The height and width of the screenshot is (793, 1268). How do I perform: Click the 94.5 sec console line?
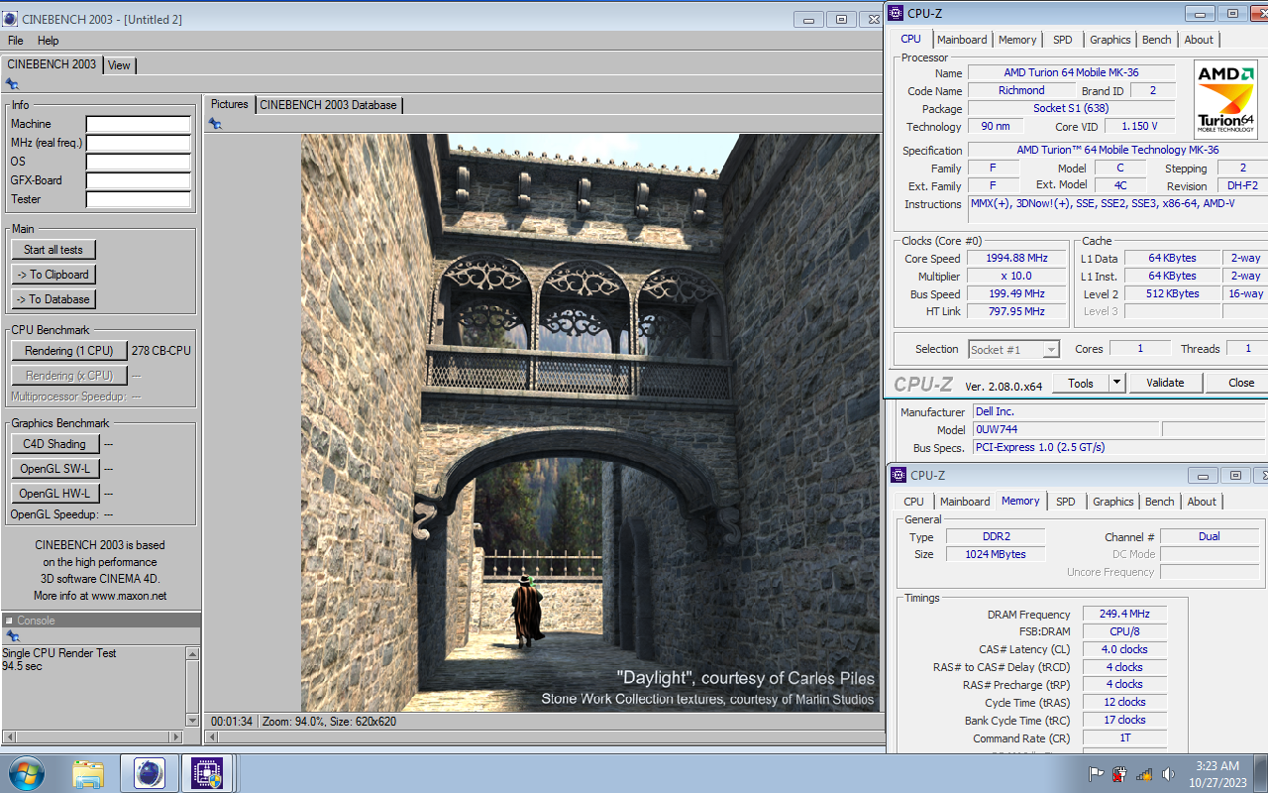click(x=22, y=666)
